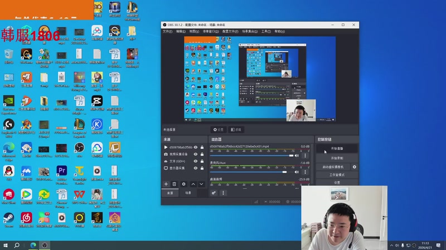Toggle lock on 文本 (GDI+) source
Screen dimensions: 446x250
click(202, 161)
